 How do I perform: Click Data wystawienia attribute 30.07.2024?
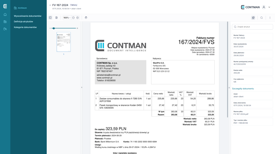pos(252,45)
